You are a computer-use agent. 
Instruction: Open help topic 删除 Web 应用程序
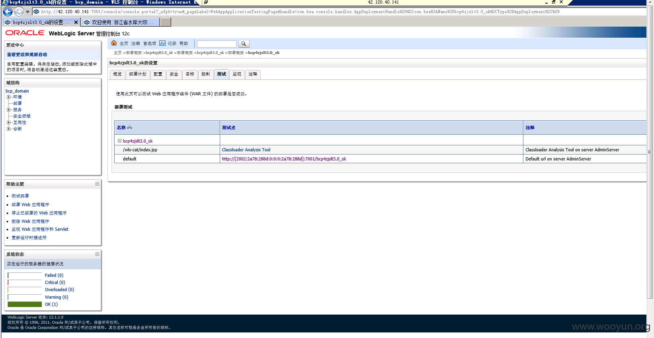pyautogui.click(x=30, y=221)
